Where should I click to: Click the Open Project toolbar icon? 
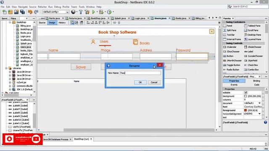pyautogui.click(x=16, y=12)
